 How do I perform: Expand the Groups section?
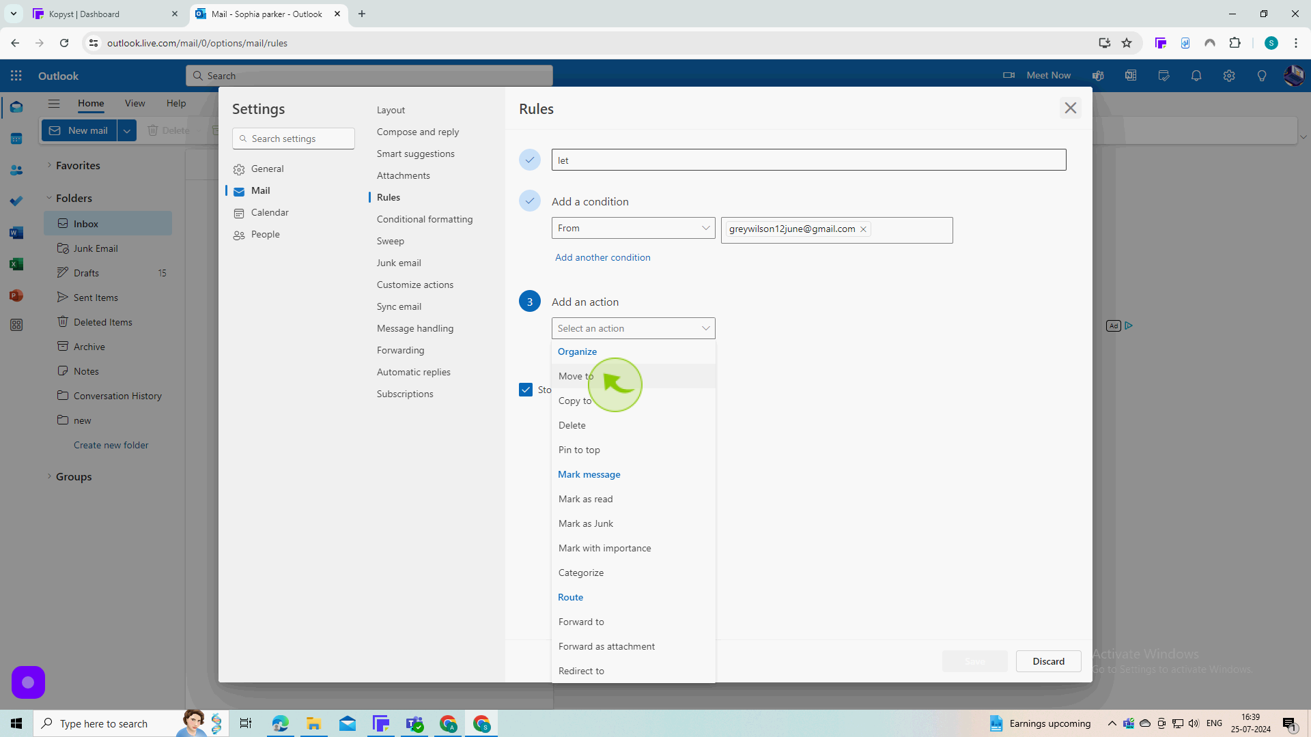(x=49, y=476)
